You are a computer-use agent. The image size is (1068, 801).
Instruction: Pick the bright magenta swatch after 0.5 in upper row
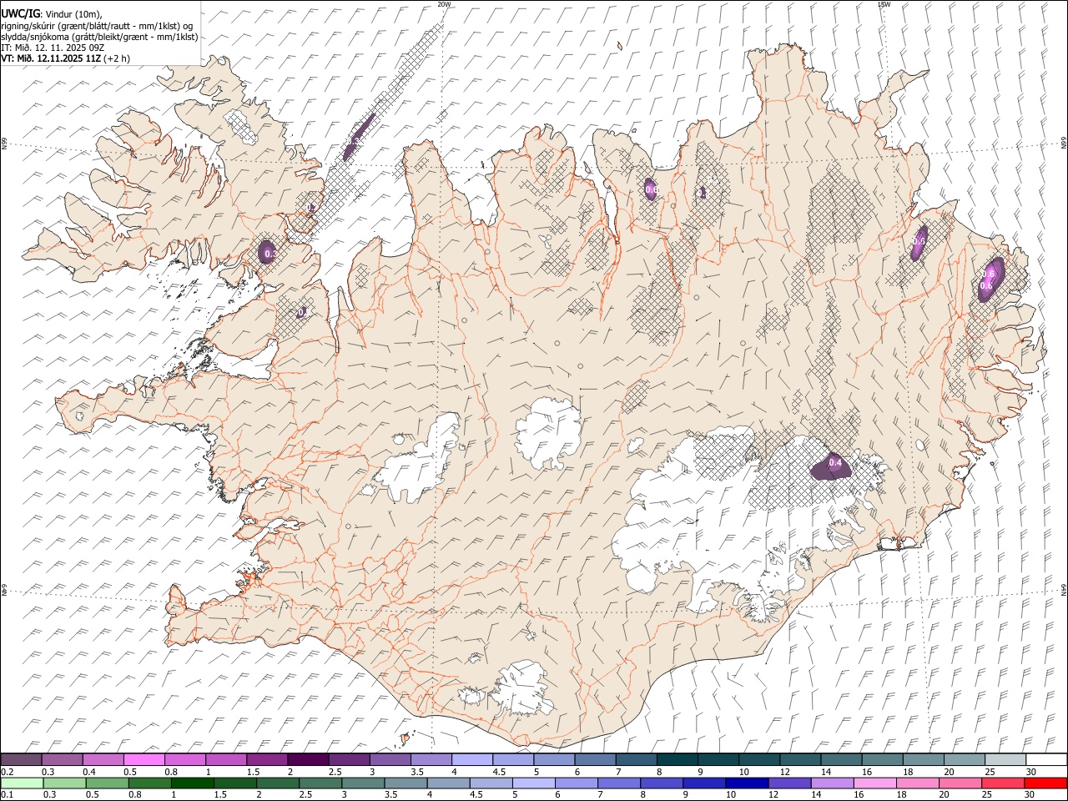(144, 760)
